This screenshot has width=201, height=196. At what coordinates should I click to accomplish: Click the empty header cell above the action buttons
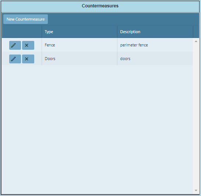(22, 32)
